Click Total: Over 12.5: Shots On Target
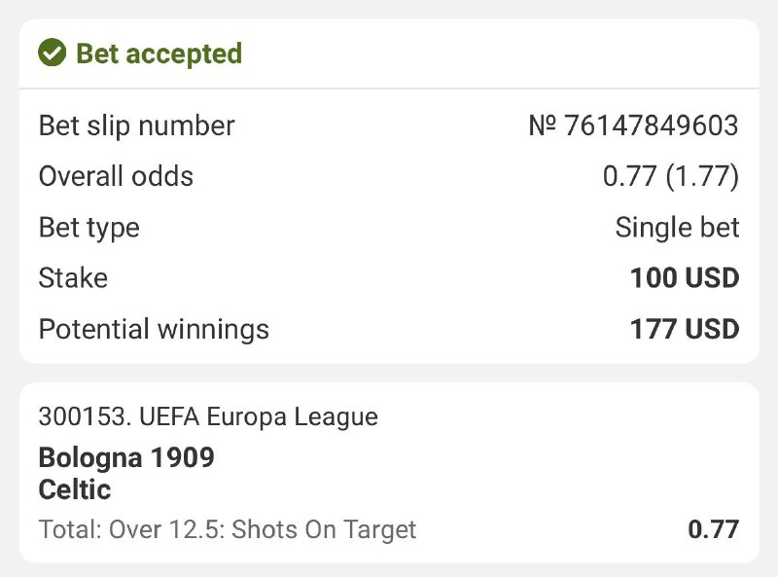Viewport: 778px width, 577px height. tap(228, 530)
